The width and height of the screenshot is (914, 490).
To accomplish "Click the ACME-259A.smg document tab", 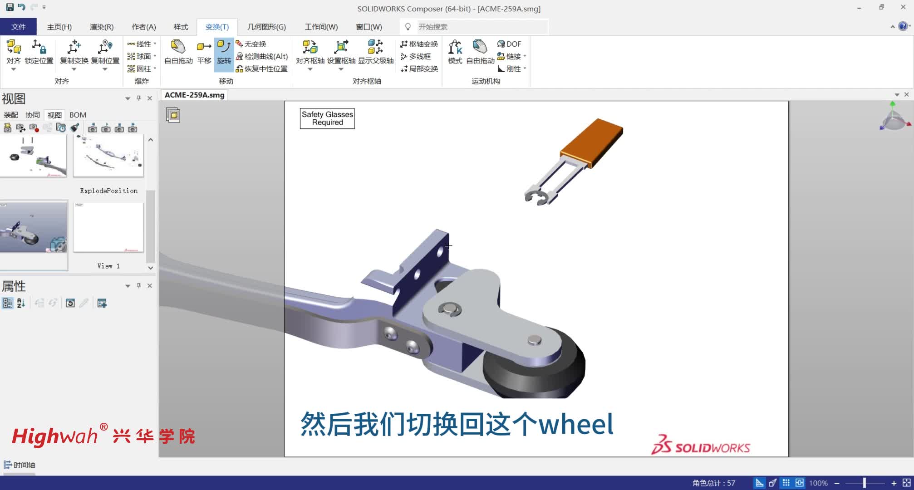I will point(194,95).
